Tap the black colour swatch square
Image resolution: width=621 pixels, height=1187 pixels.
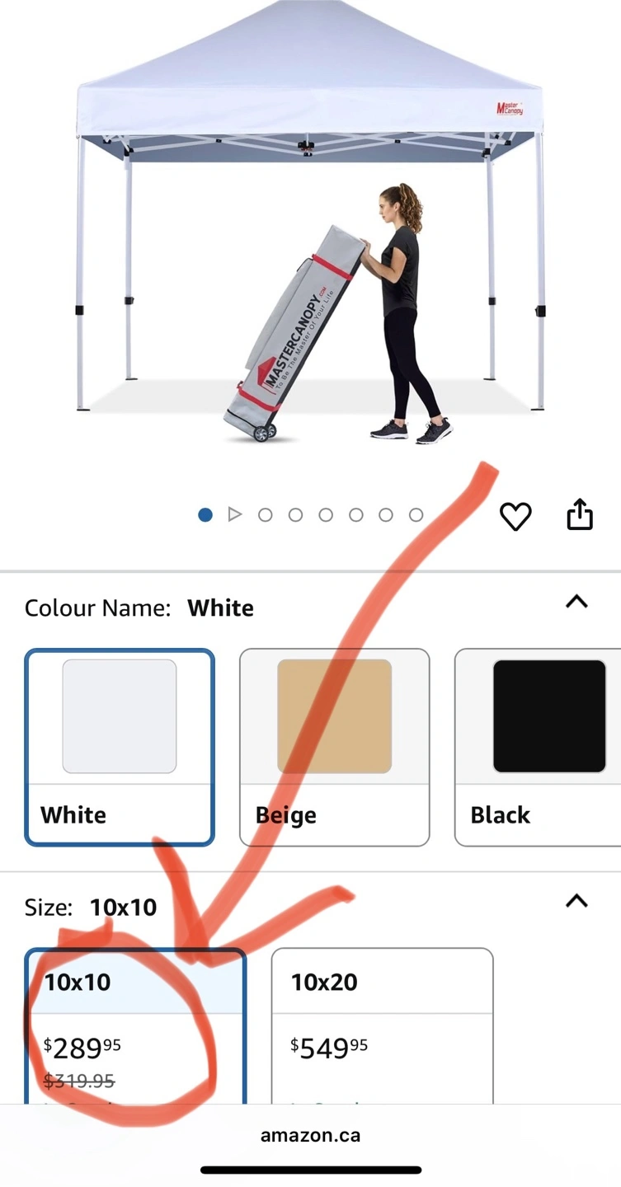pyautogui.click(x=549, y=715)
